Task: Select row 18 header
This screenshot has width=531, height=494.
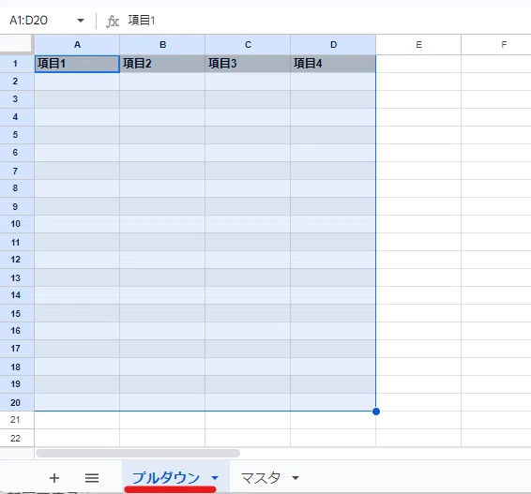Action: 17,367
